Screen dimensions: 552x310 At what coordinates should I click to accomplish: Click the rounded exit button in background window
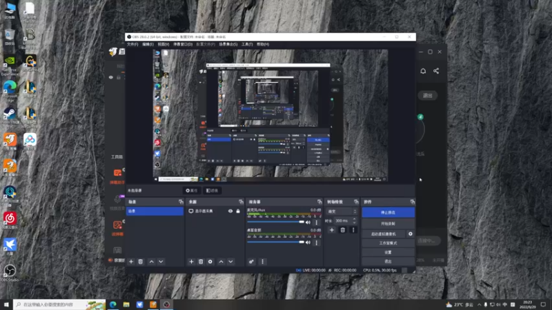[427, 95]
